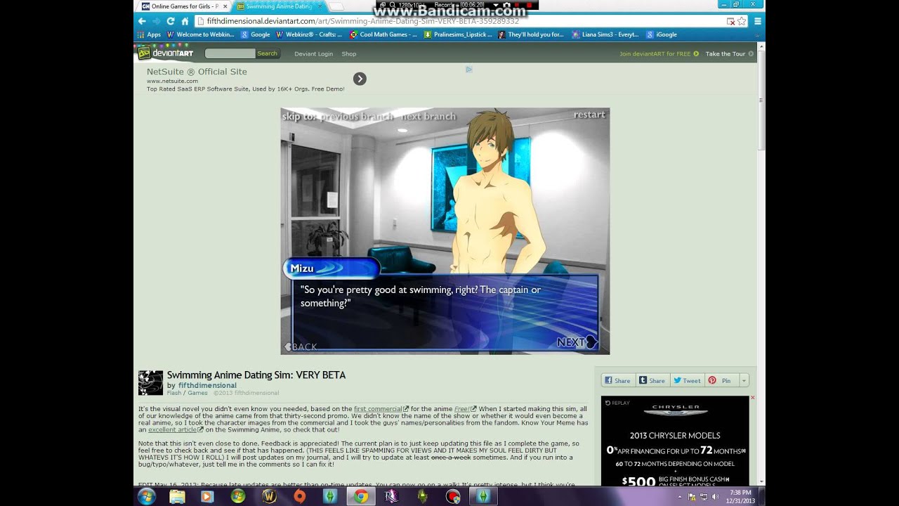Click restart in the game

tap(589, 115)
